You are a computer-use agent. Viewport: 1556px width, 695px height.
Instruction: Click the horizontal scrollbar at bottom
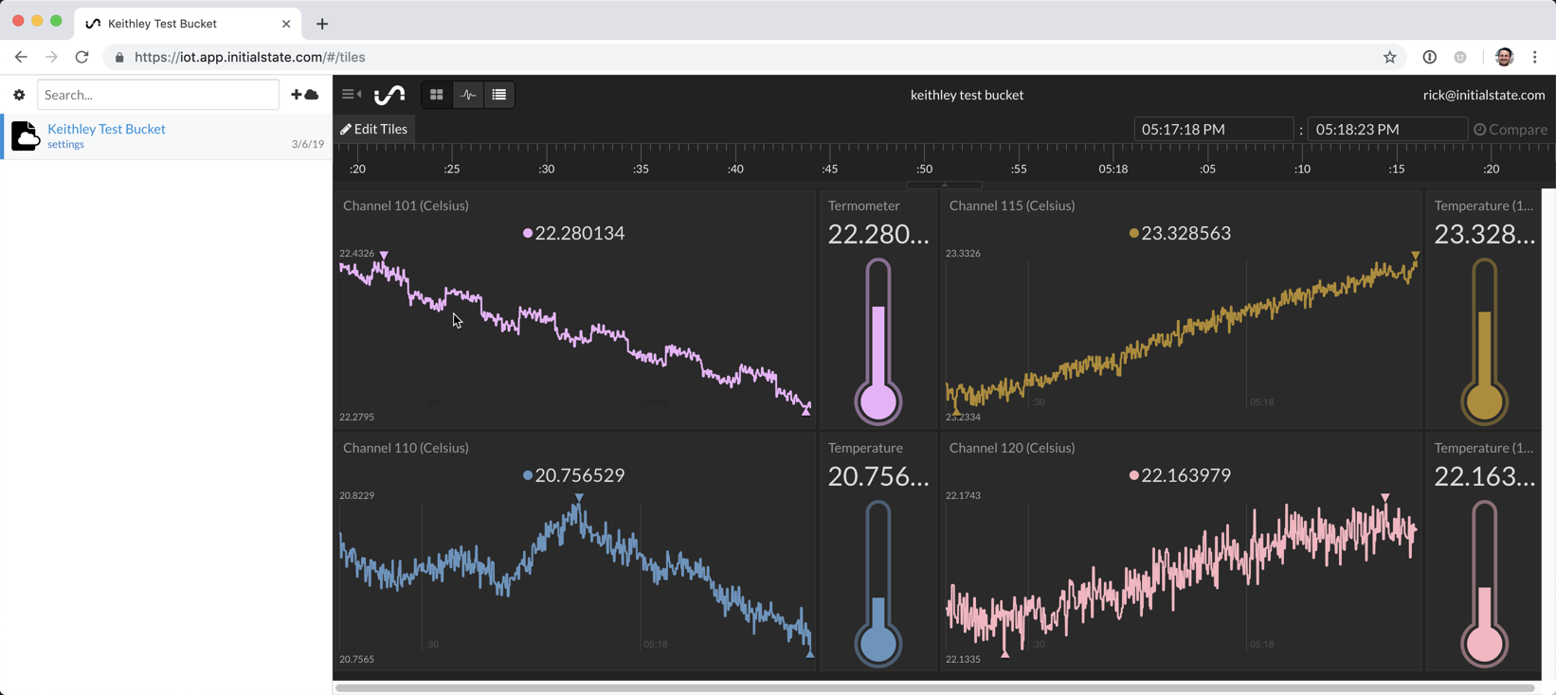(933, 688)
